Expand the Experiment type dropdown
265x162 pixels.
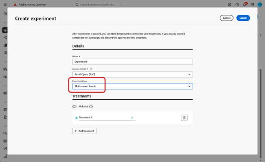[x=132, y=86]
